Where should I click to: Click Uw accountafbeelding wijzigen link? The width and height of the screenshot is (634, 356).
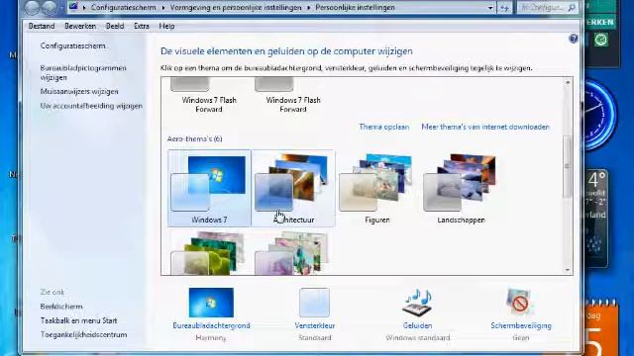click(x=91, y=106)
